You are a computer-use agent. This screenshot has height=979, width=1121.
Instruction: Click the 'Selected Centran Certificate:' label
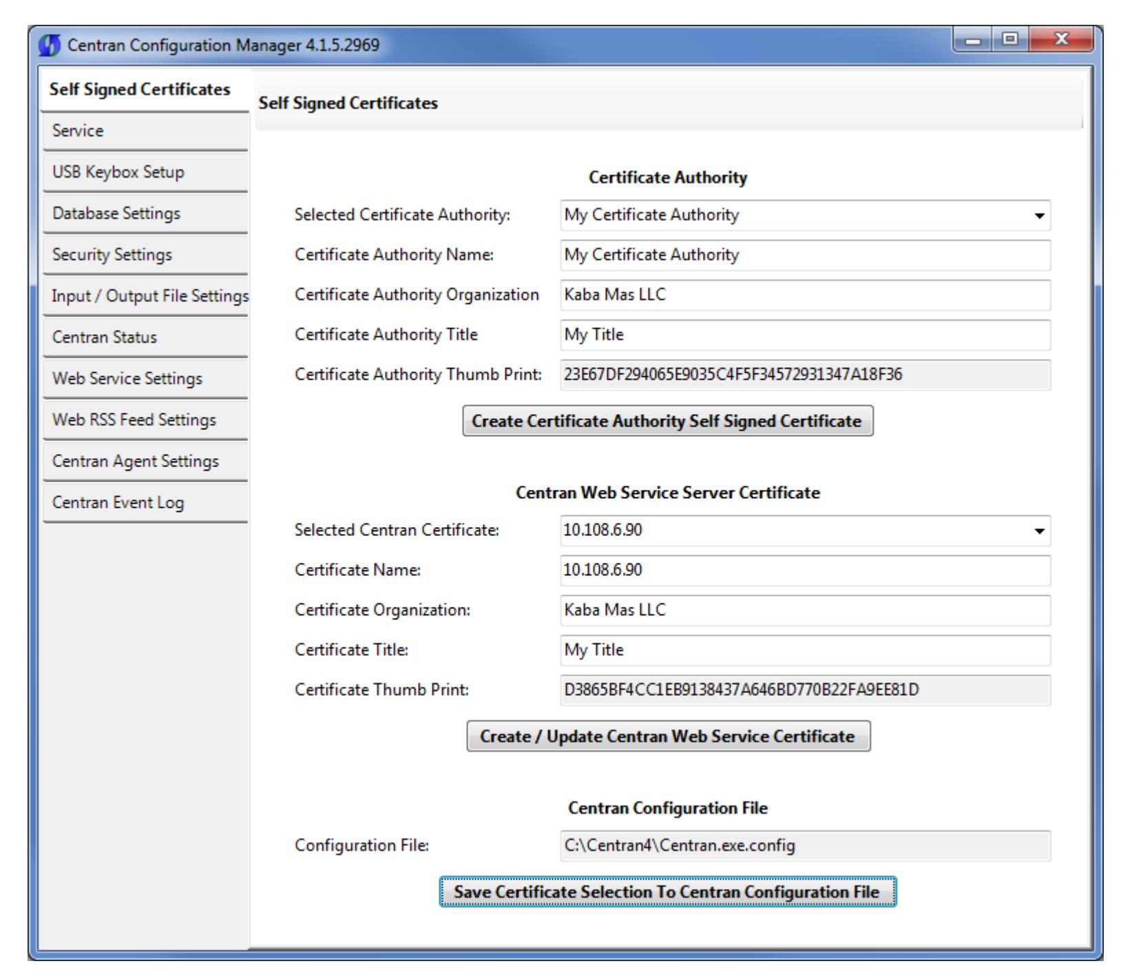397,530
